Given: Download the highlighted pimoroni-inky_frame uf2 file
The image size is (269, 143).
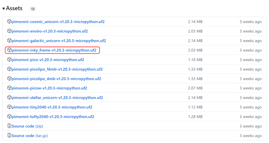Looking at the screenshot, I should point(54,50).
